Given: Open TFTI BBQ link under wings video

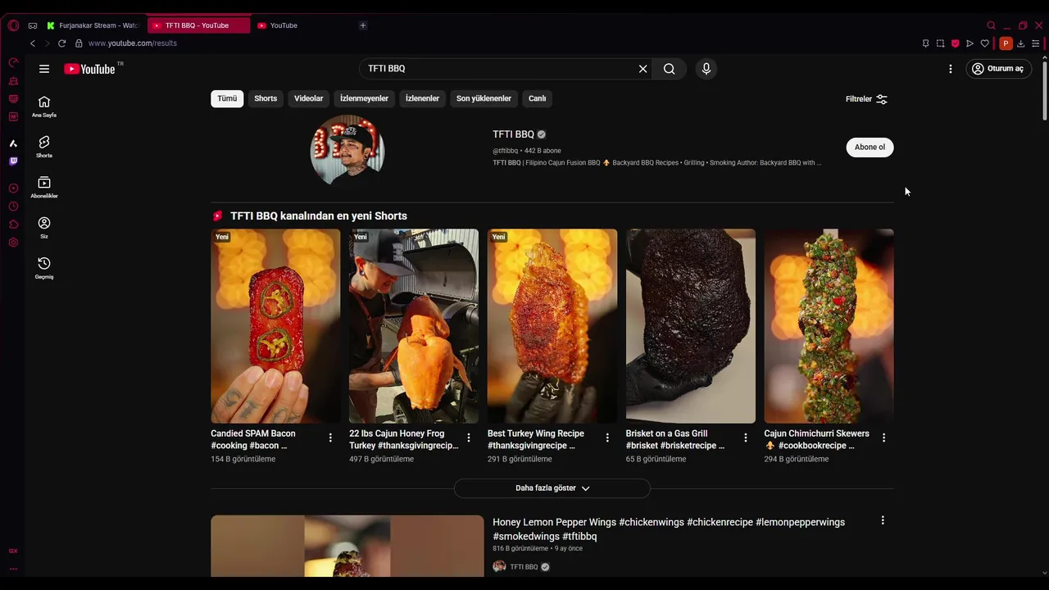Looking at the screenshot, I should pos(524,567).
